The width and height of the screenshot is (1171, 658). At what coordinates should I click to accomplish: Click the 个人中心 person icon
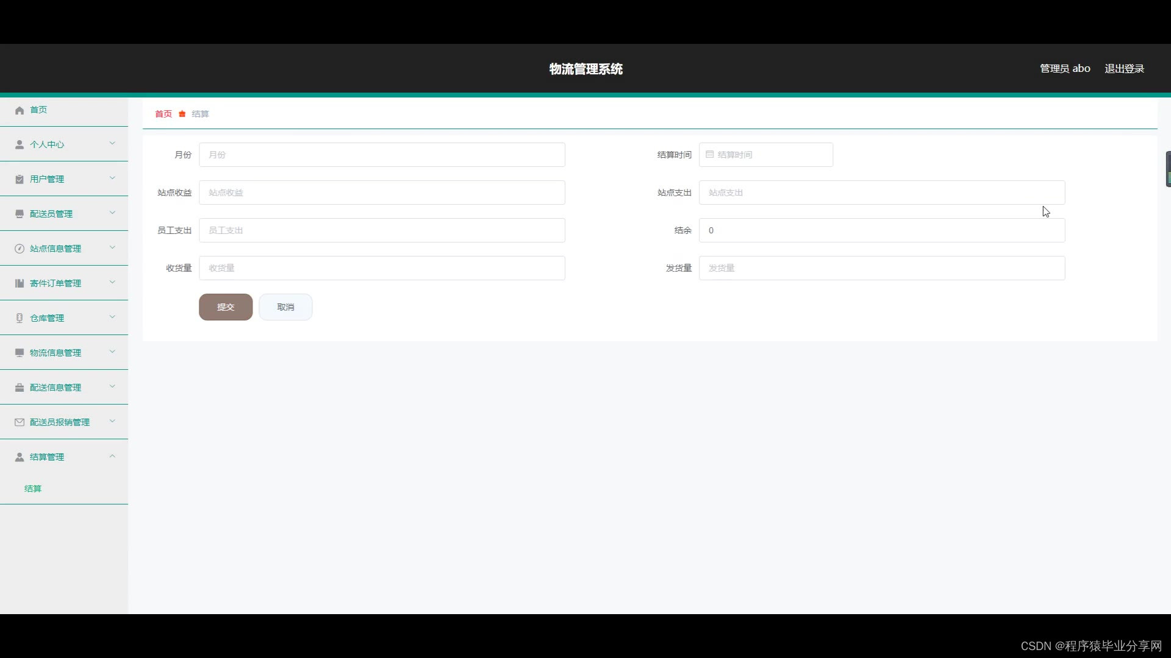pos(20,144)
